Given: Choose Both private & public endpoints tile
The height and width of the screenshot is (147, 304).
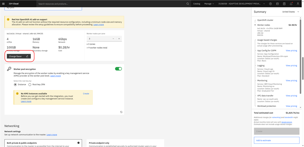Looking at the screenshot, I should point(43,143).
